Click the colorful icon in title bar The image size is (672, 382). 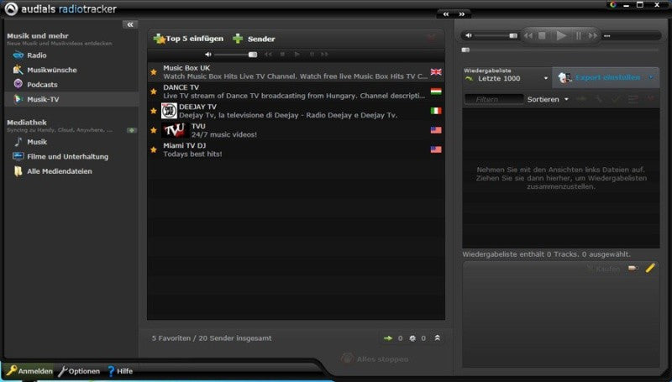pyautogui.click(x=613, y=5)
